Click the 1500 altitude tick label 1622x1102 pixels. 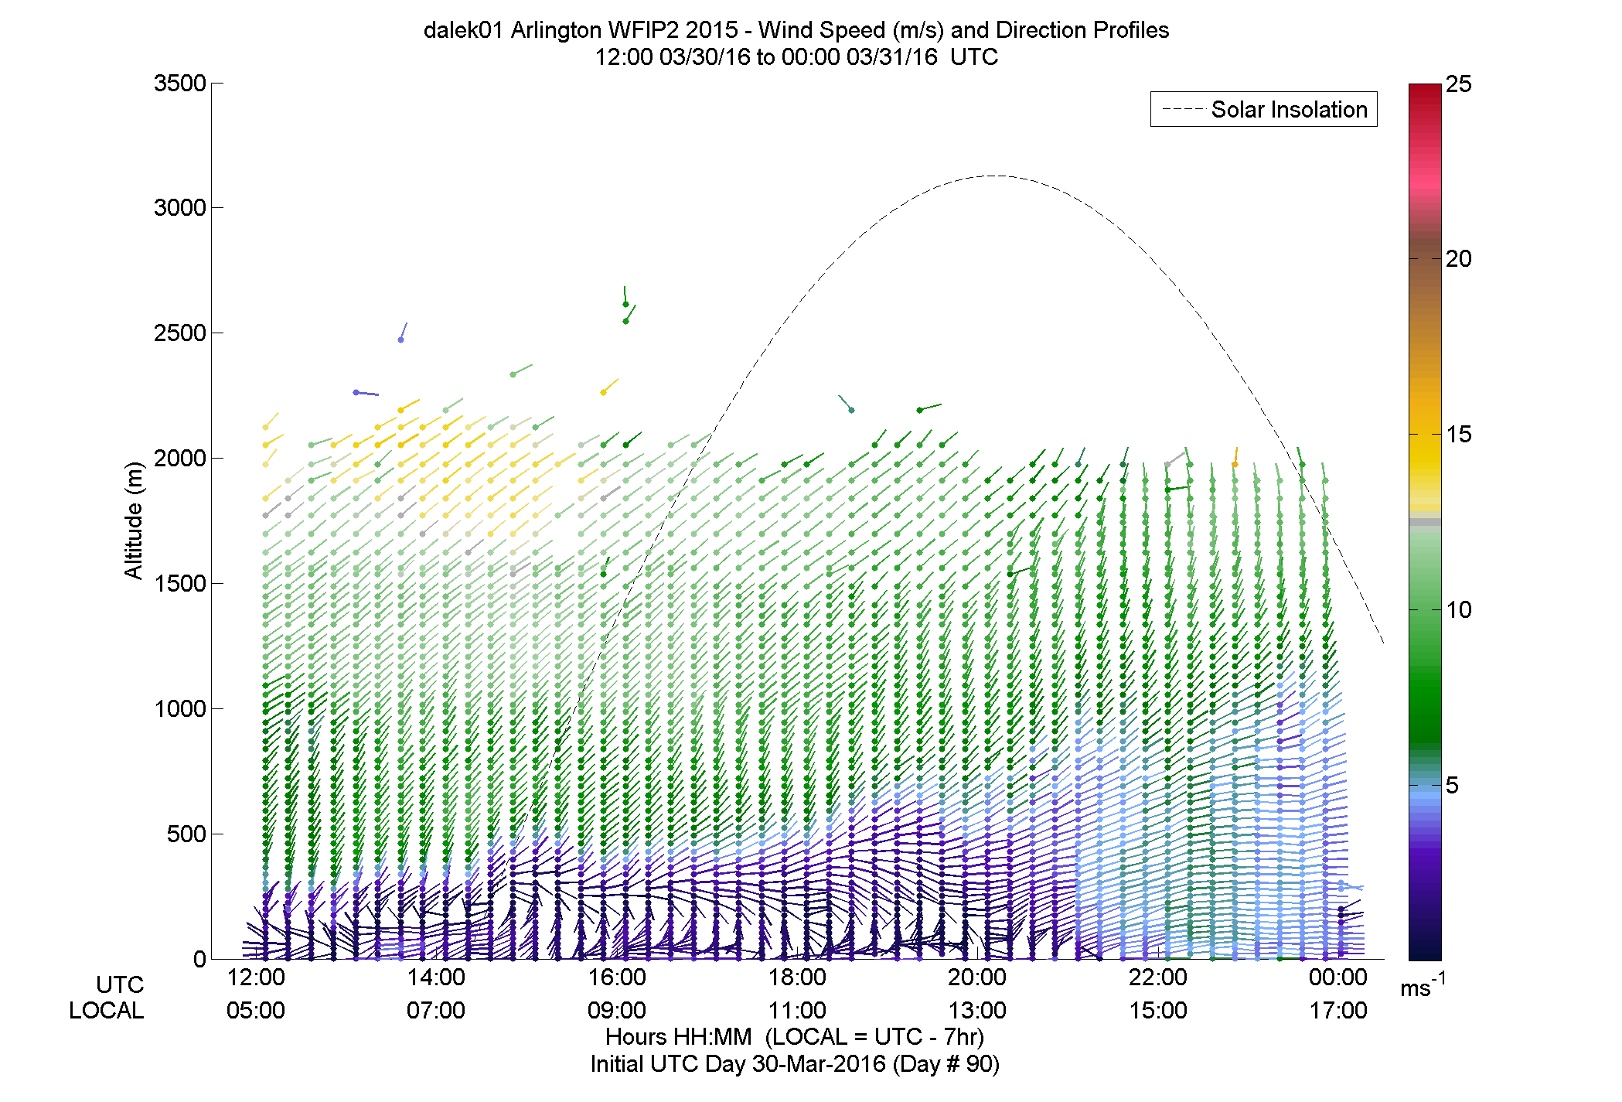(x=180, y=583)
